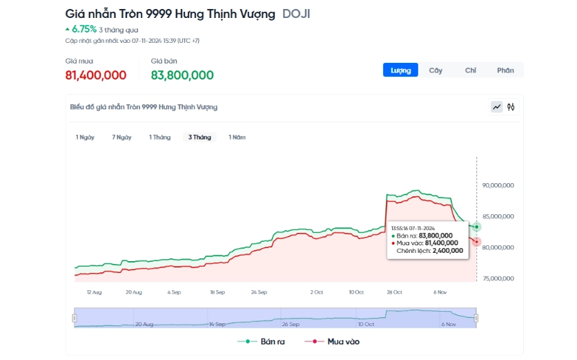Screen dimensions: 577x360
Task: Select the Lượng unit tab
Action: coord(400,70)
